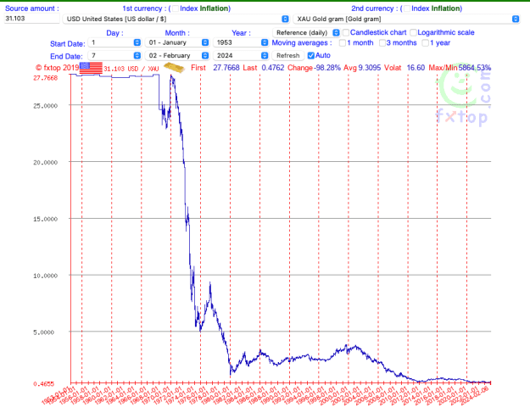This screenshot has width=530, height=413.
Task: Click the 0.4655 minimum axis label
Action: (43, 384)
